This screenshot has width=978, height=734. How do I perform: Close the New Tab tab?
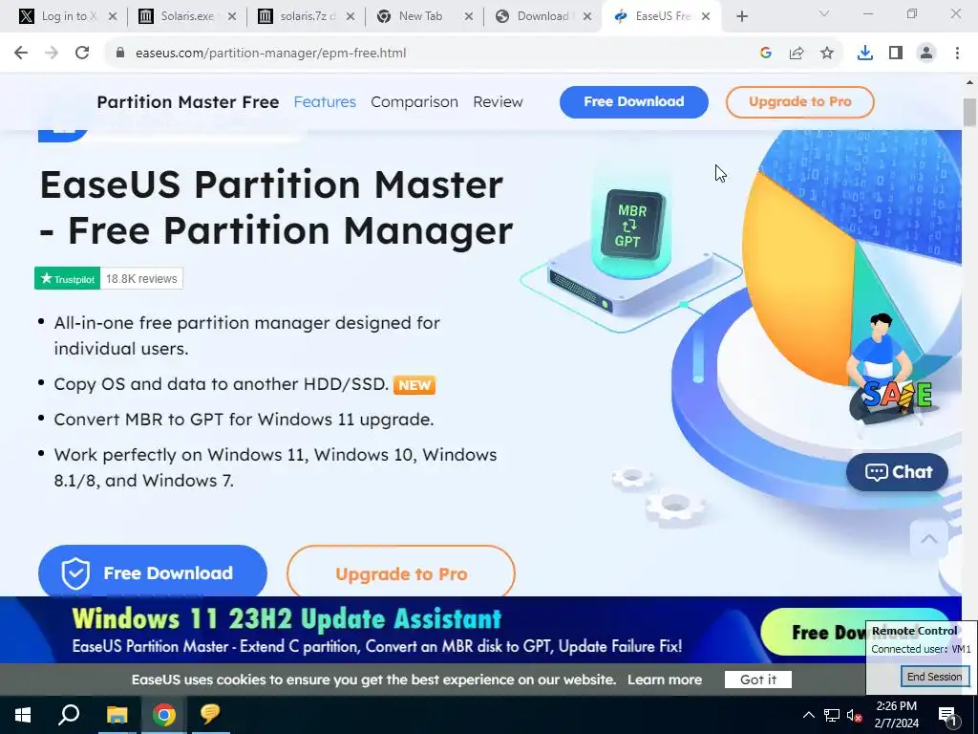coord(469,16)
